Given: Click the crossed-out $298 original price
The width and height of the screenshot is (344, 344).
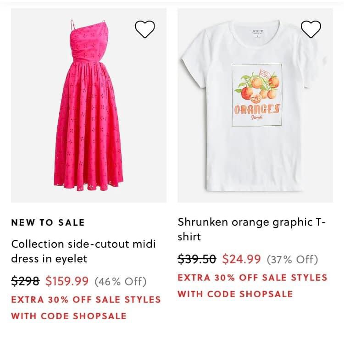Looking at the screenshot, I should point(25,281).
